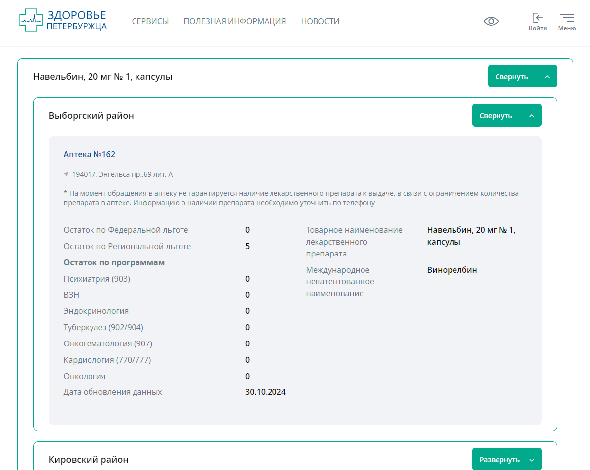Click Товарное наименование лекарственного препарата label
This screenshot has height=470, width=590.
coord(354,242)
